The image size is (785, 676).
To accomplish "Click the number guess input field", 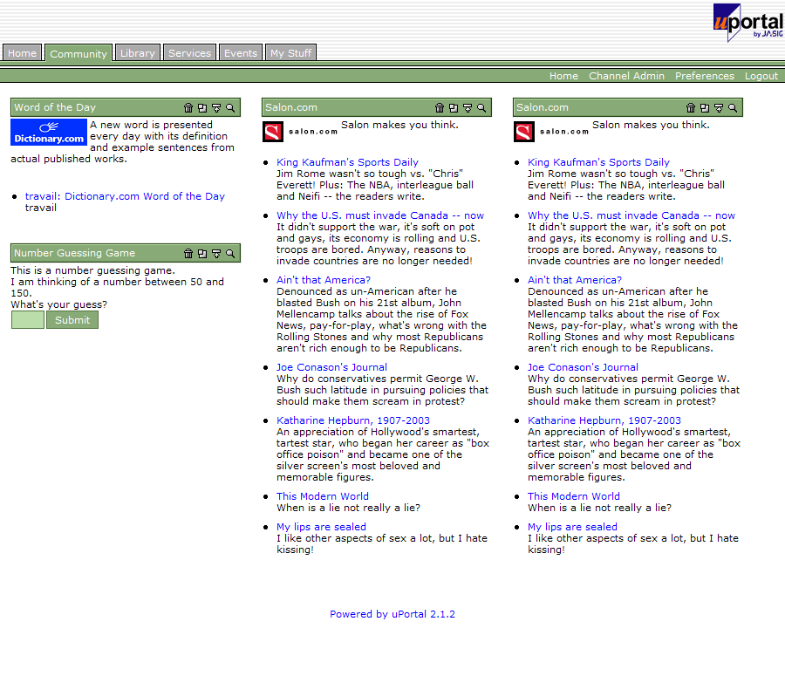I will [28, 320].
